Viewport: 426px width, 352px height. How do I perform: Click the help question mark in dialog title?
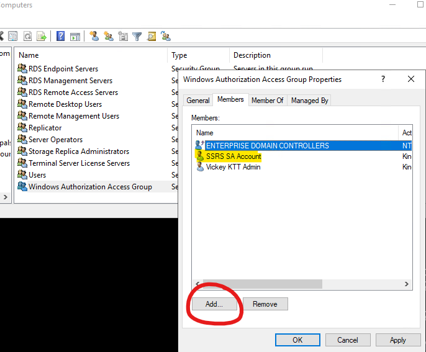pyautogui.click(x=383, y=79)
